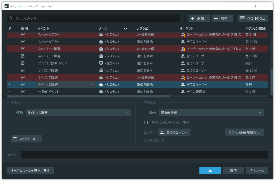
Task: Click the users icon beside 全ての管理者
Action: [183, 92]
